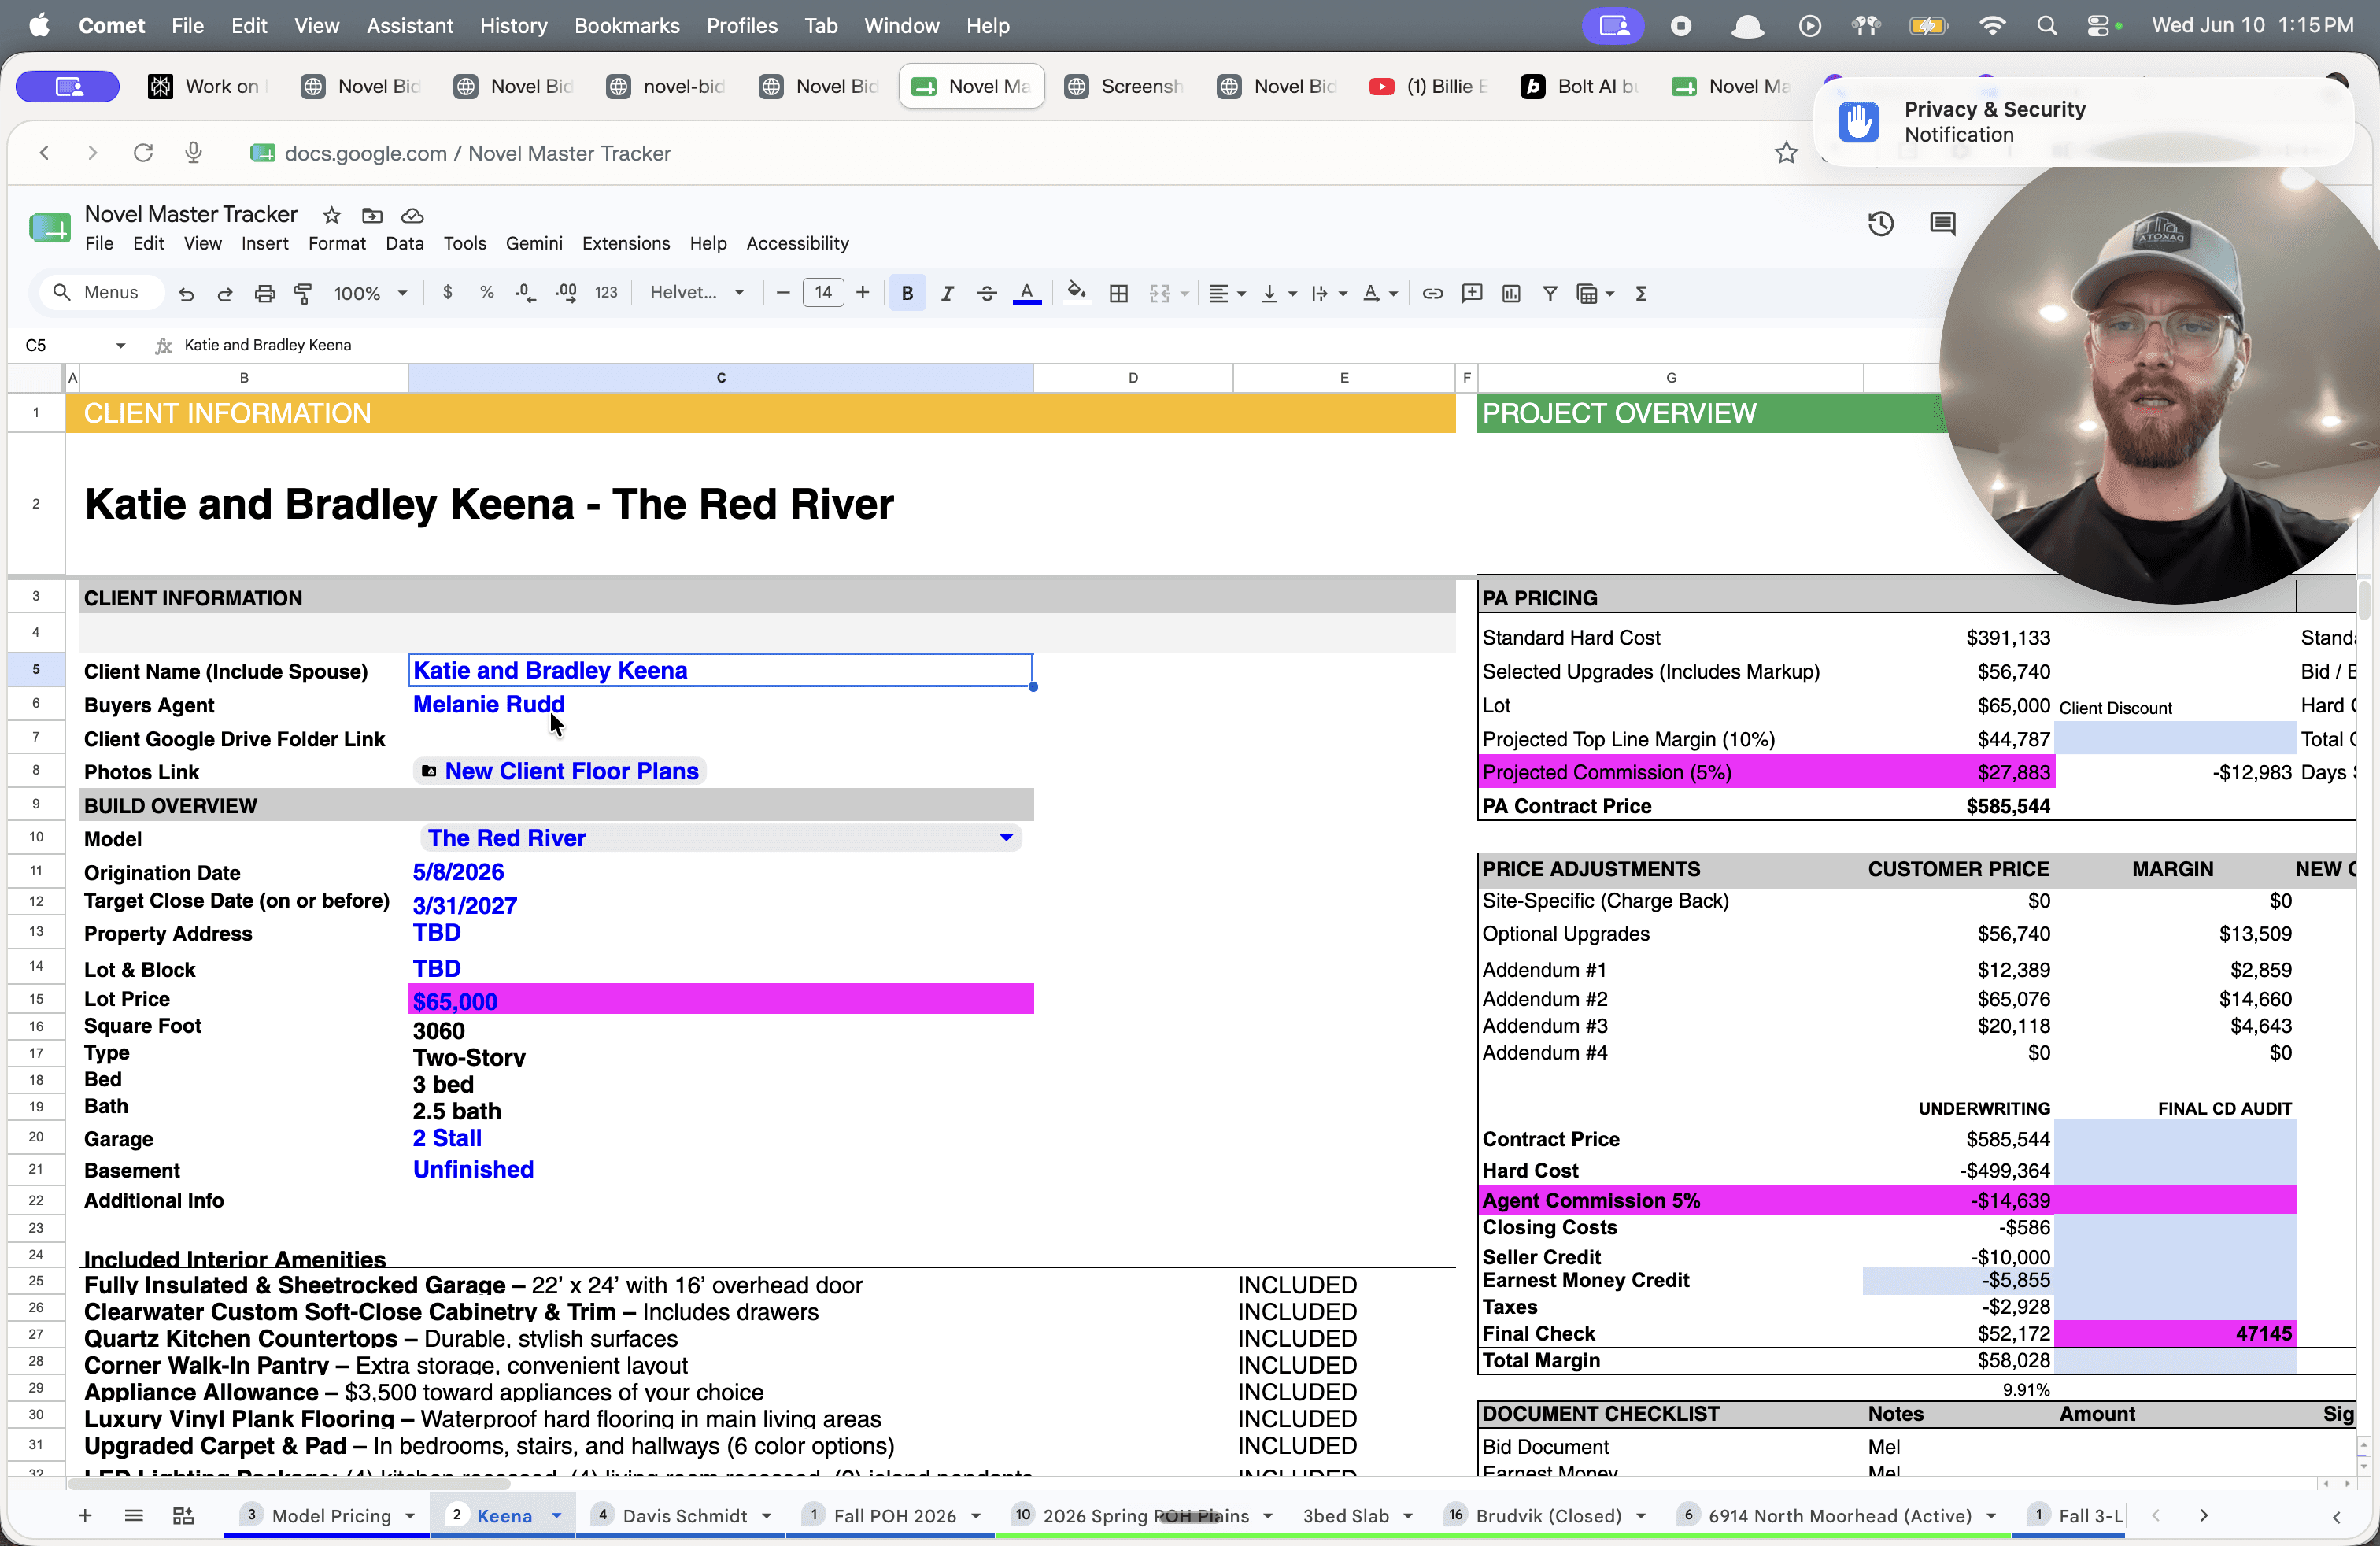The height and width of the screenshot is (1546, 2380).
Task: Open the functions sigma icon
Action: (x=1641, y=293)
